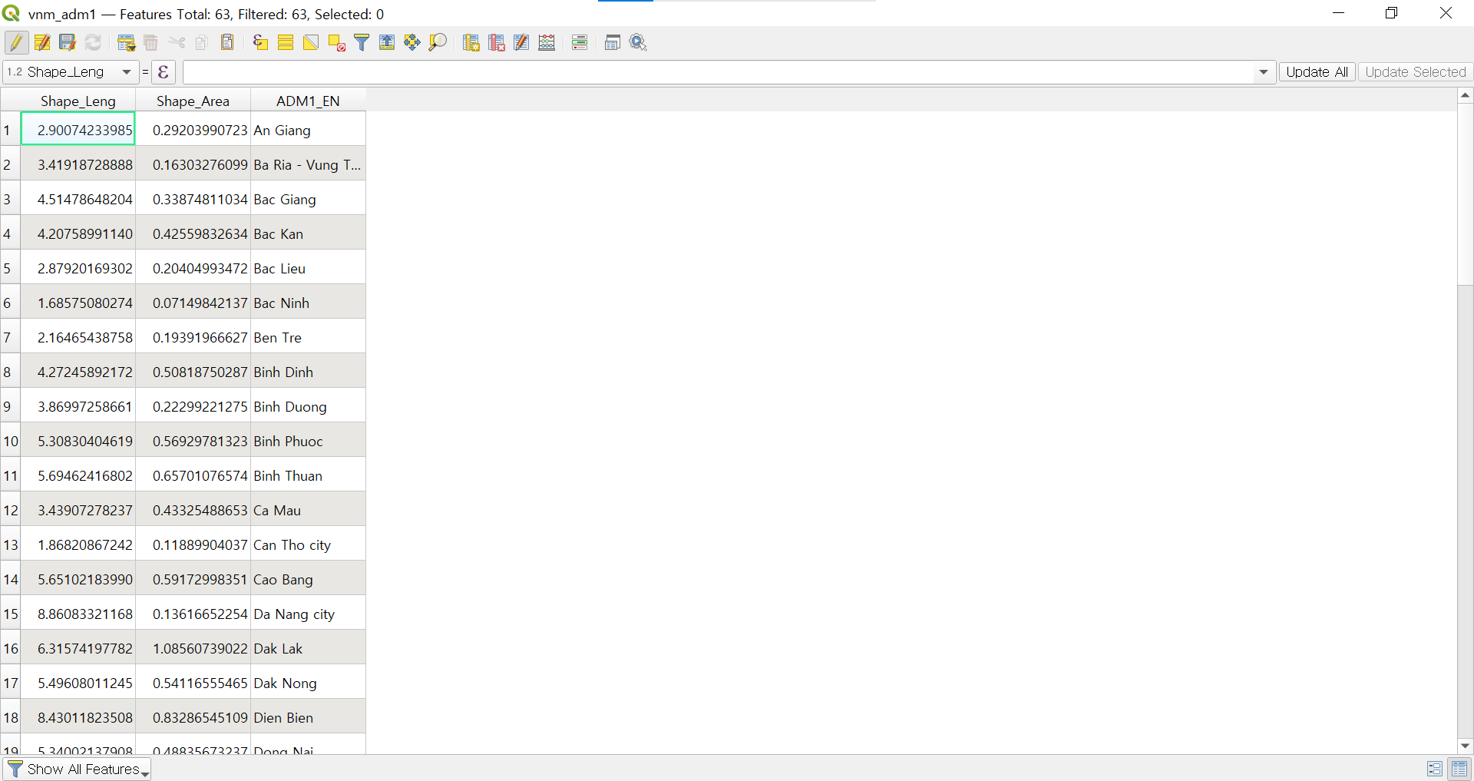
Task: Sort by the Shape_Area column header
Action: point(193,101)
